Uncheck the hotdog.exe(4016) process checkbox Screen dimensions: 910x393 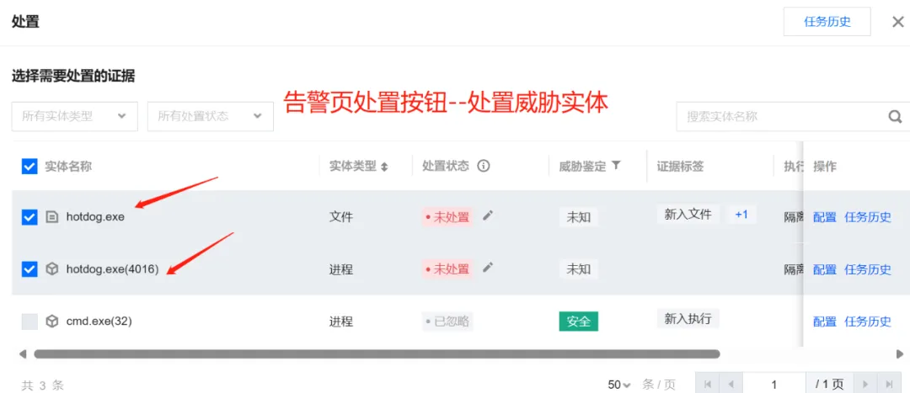click(29, 269)
